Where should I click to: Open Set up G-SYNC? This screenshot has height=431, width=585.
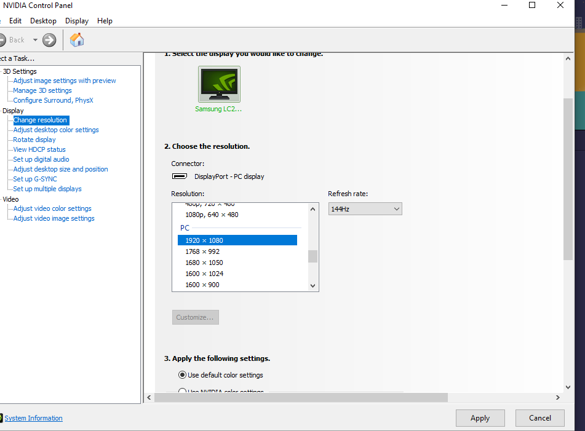(x=35, y=179)
